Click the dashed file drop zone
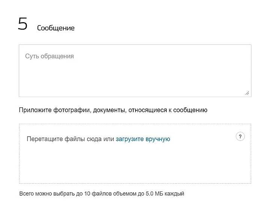The width and height of the screenshot is (274, 211). point(135,158)
